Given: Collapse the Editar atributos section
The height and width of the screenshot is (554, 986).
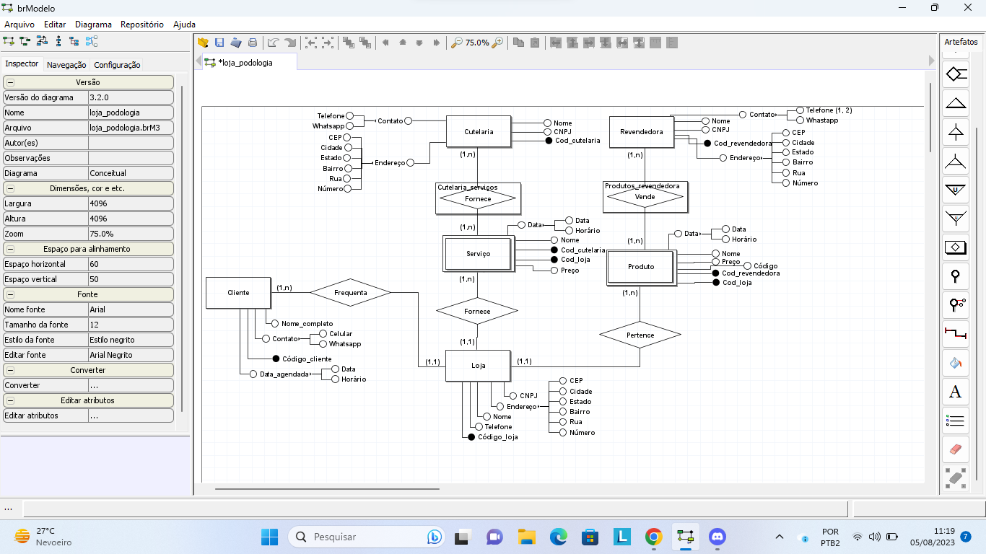Looking at the screenshot, I should click(11, 400).
